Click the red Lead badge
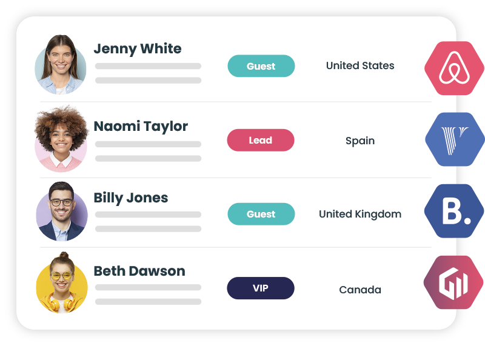 (261, 140)
